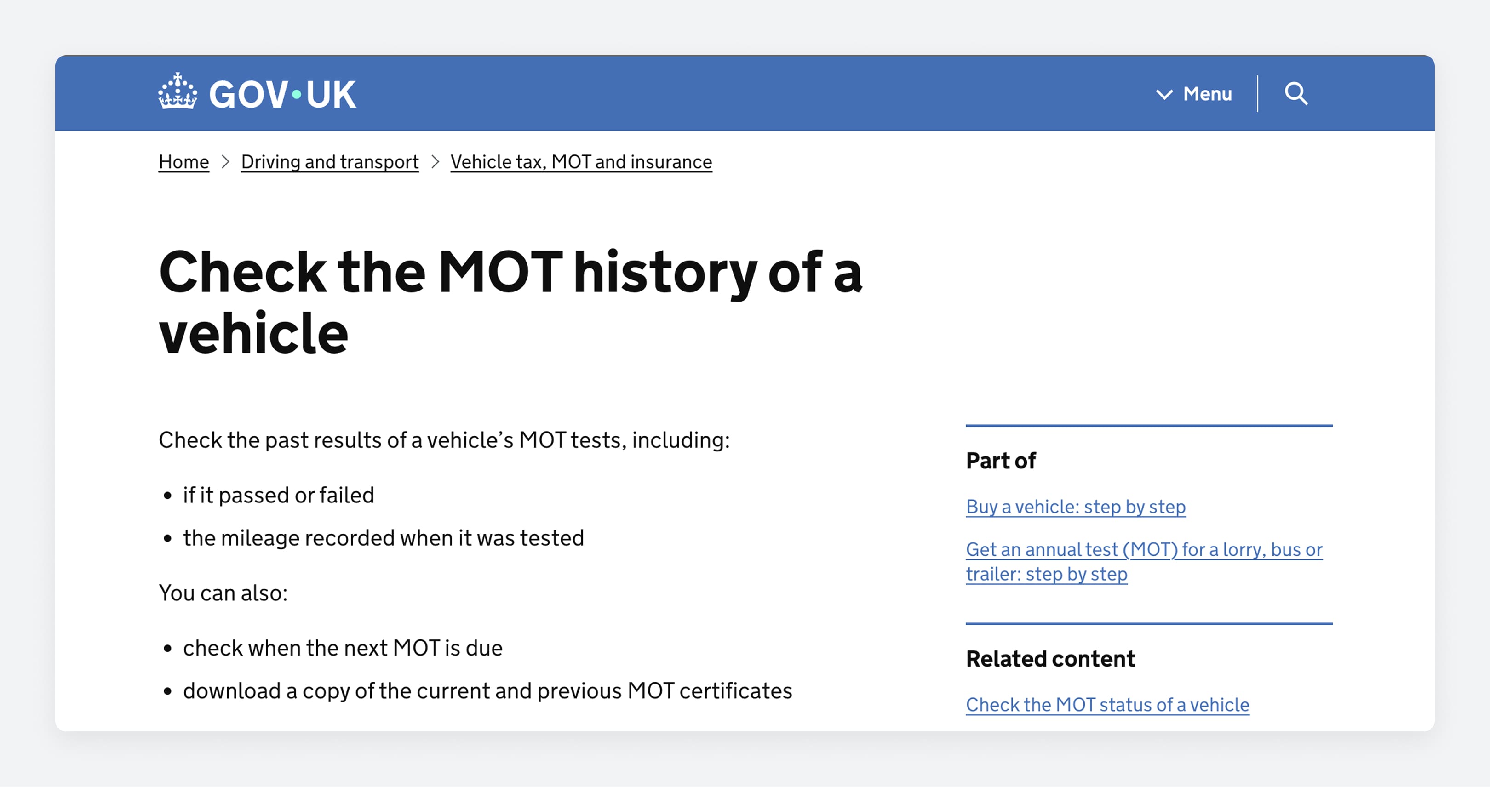
Task: Open the Menu navigation item
Action: [x=1207, y=94]
